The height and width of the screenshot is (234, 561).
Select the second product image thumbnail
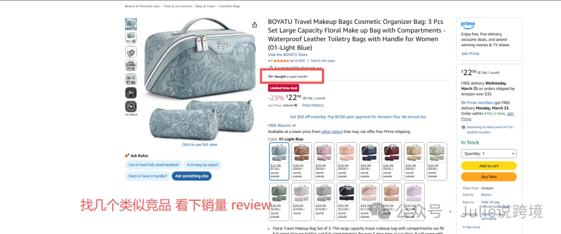pos(130,38)
